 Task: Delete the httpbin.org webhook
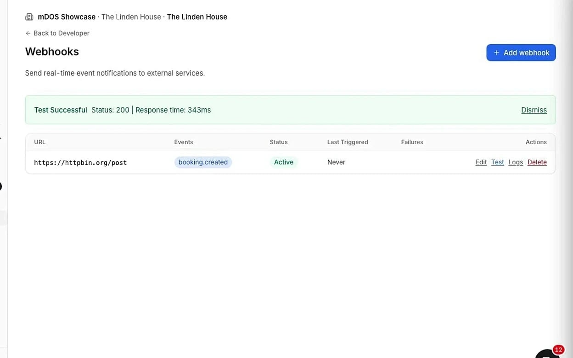(537, 162)
